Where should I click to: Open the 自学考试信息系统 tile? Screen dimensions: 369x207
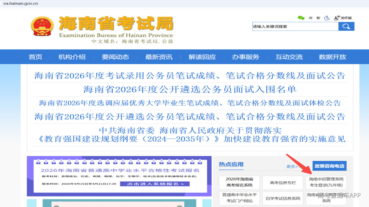click(x=283, y=198)
